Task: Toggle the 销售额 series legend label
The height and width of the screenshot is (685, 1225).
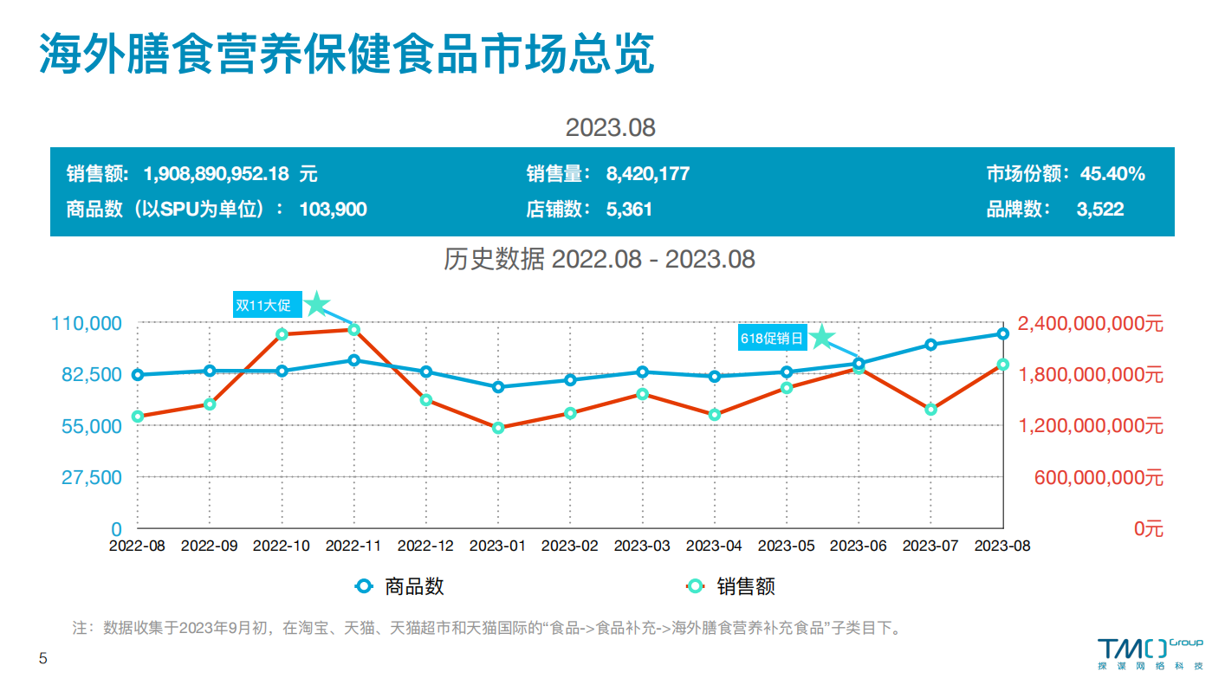Action: [746, 586]
